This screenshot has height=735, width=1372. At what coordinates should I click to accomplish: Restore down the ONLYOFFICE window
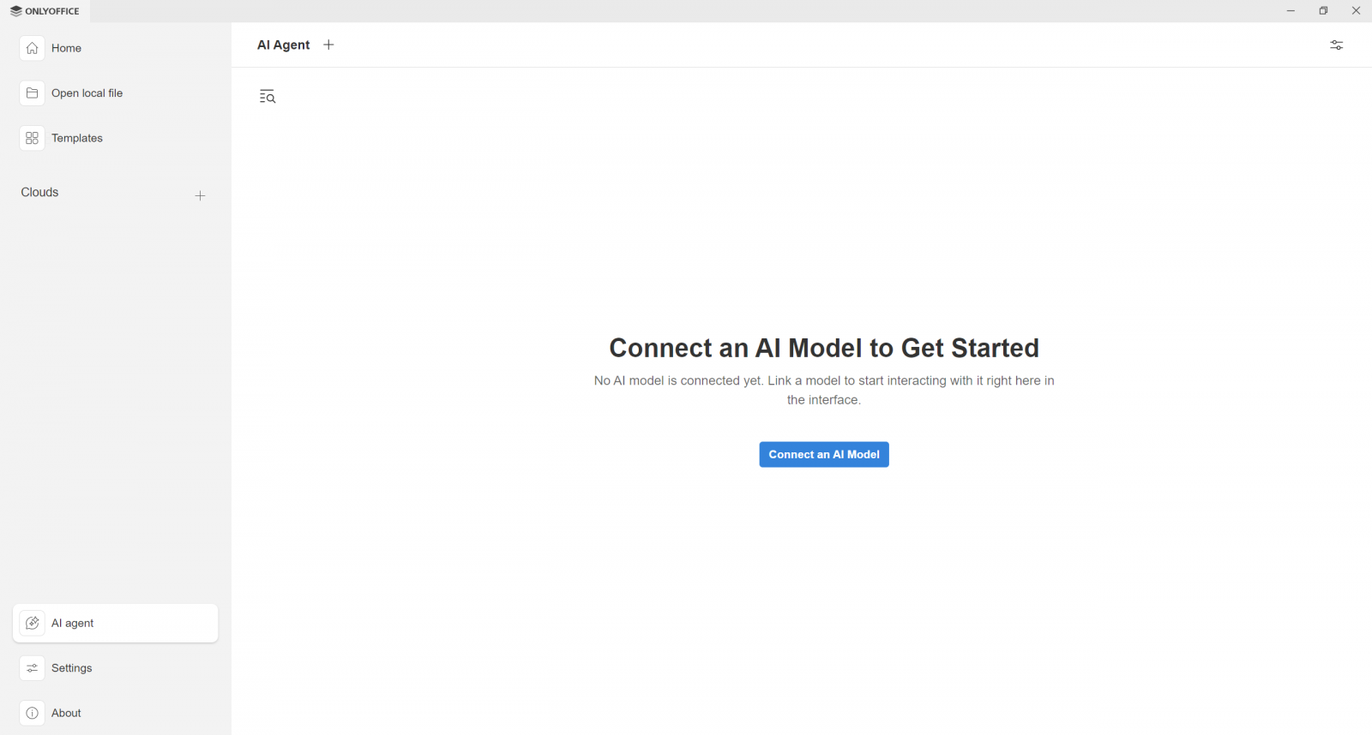[x=1323, y=11]
